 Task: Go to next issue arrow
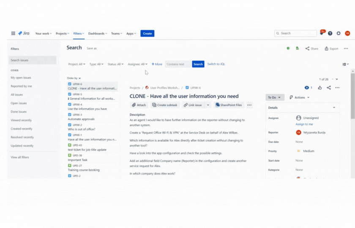point(337,79)
